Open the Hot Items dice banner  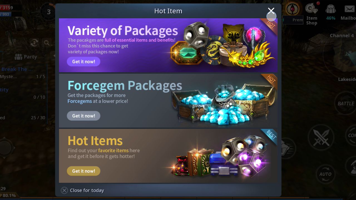(x=168, y=156)
